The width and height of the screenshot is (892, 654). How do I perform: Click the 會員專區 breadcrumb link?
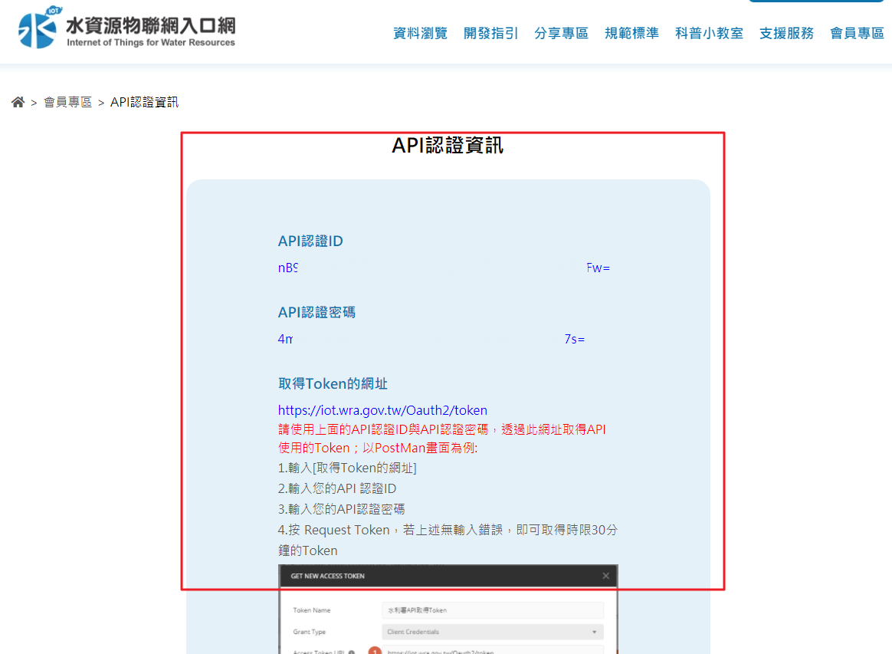click(67, 102)
